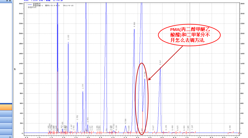Click the red baseline drop line under the merged peaks
The image size is (248, 138).
pyautogui.click(x=143, y=122)
